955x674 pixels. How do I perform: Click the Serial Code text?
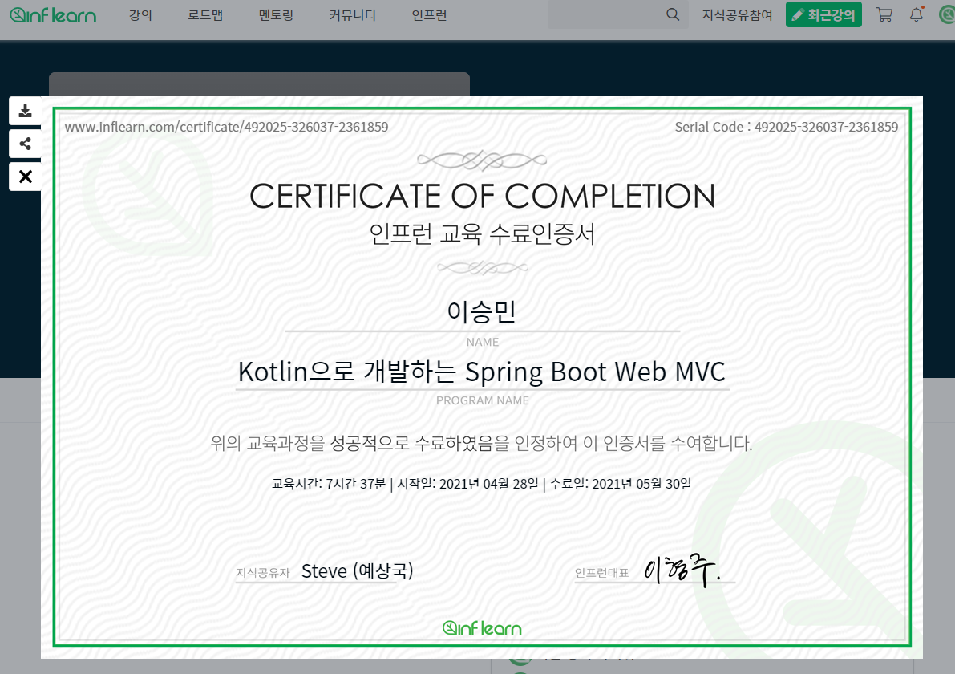pos(787,127)
